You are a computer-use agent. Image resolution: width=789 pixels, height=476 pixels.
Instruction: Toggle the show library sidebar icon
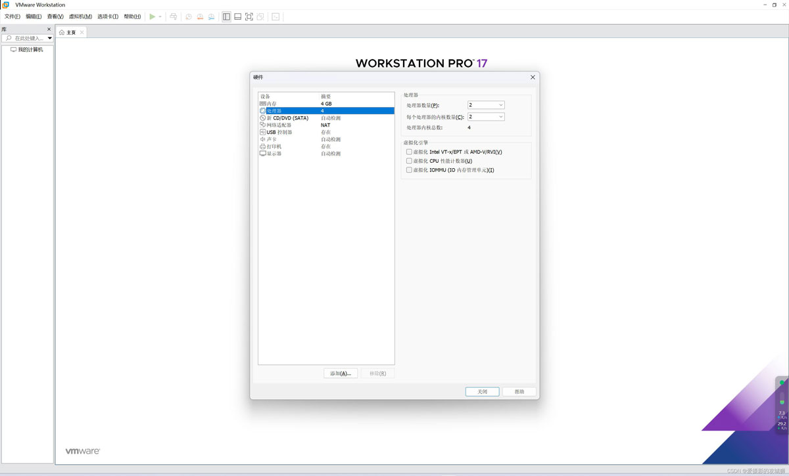click(226, 16)
